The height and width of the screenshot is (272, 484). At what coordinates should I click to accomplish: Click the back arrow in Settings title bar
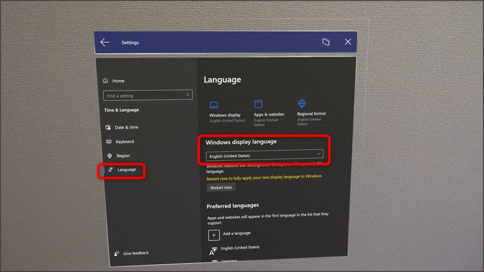pos(105,42)
